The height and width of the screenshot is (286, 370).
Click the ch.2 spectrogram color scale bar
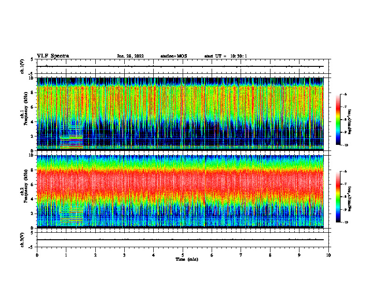point(338,197)
